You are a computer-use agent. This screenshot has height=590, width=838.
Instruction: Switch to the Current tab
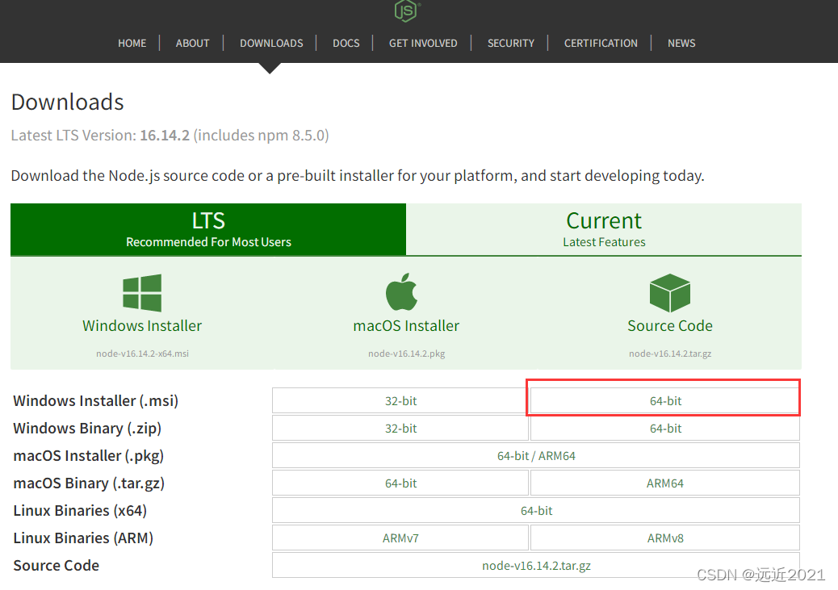pos(604,229)
